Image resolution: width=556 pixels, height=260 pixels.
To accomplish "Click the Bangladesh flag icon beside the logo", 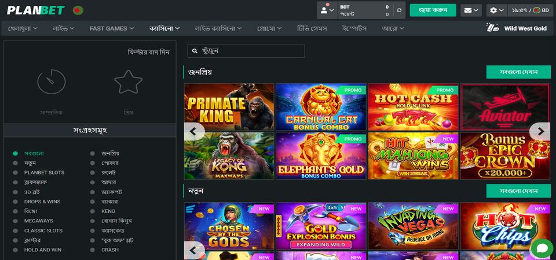I will pyautogui.click(x=78, y=10).
